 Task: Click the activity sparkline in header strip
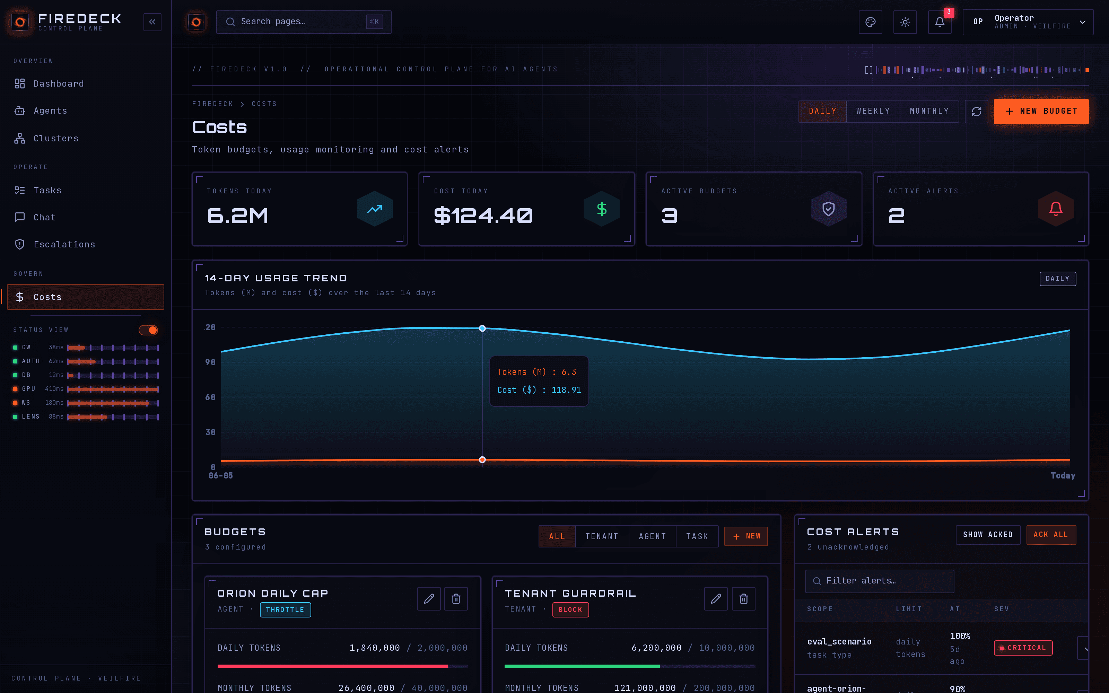pos(977,70)
